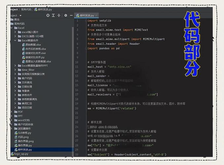Expand the 日报处理 folder chevron

click(15, 86)
